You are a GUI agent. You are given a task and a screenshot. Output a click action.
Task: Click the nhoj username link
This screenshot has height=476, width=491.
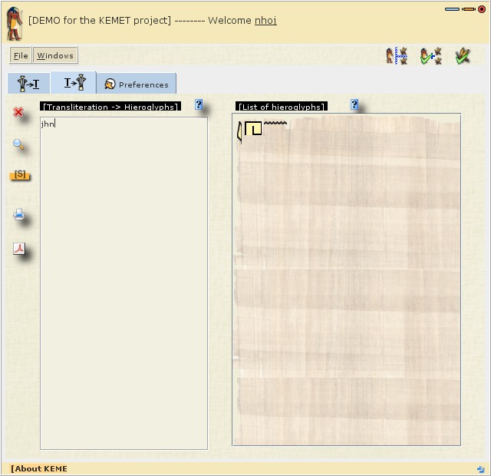coord(265,21)
